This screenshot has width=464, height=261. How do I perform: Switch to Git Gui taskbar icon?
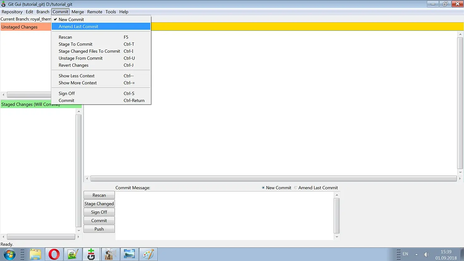tap(91, 254)
